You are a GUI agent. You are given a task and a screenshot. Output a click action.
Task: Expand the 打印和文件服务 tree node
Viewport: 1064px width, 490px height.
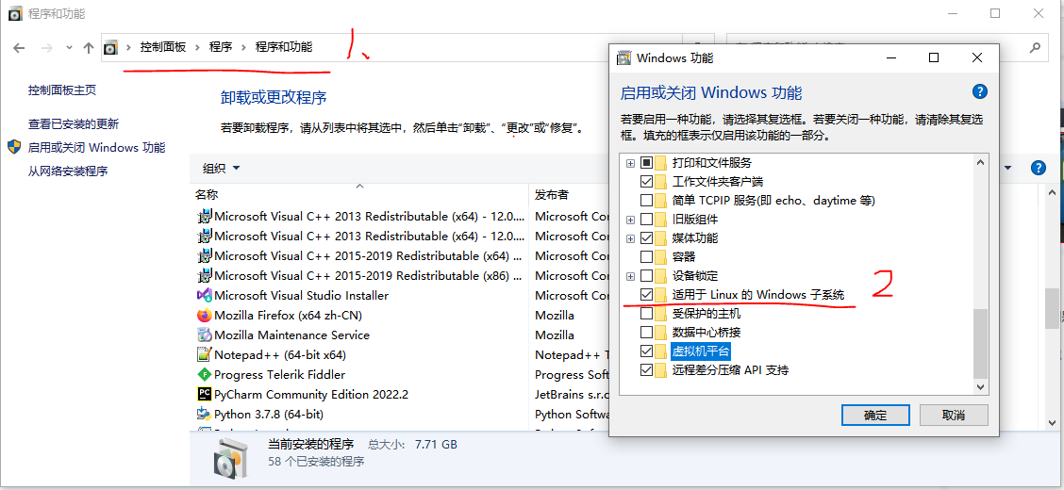point(630,163)
